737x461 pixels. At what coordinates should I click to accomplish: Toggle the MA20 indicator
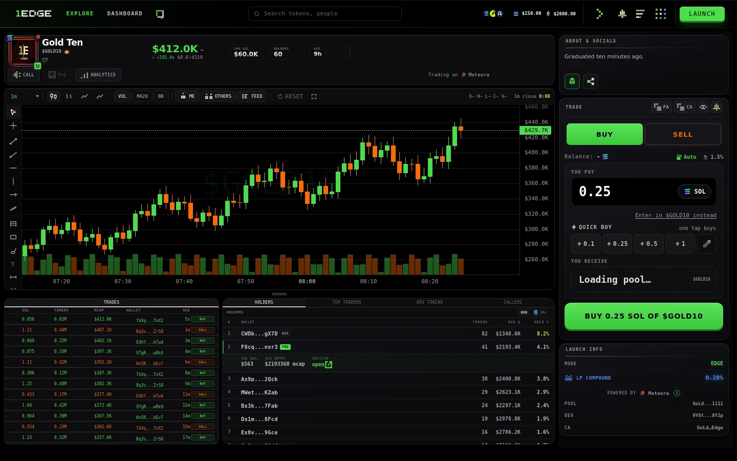pyautogui.click(x=142, y=96)
